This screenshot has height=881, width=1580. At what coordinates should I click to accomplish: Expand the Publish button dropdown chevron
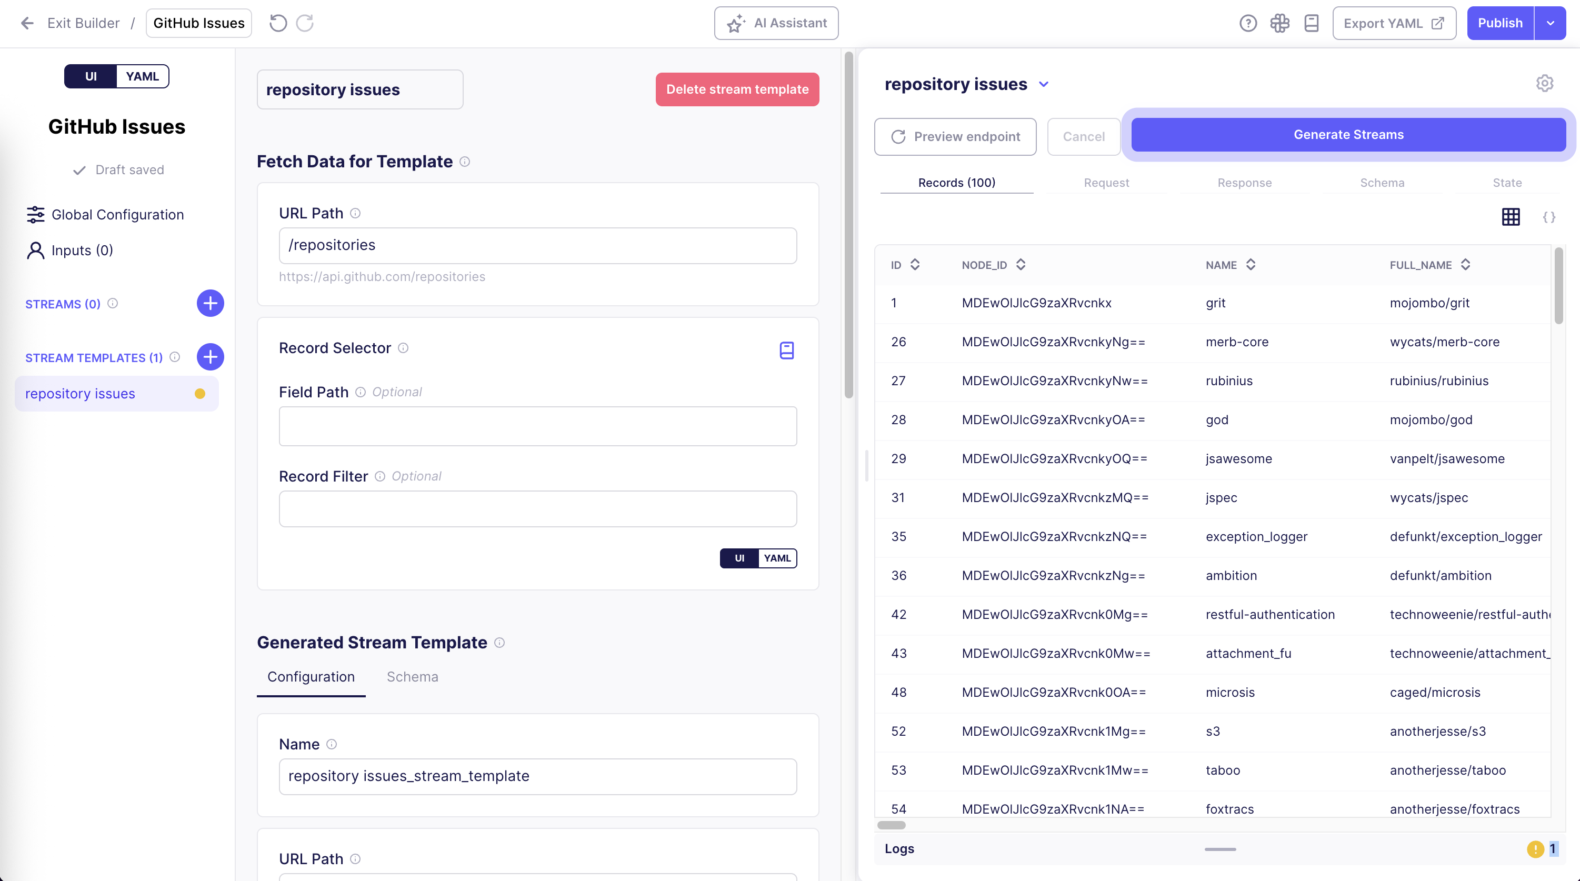1551,23
